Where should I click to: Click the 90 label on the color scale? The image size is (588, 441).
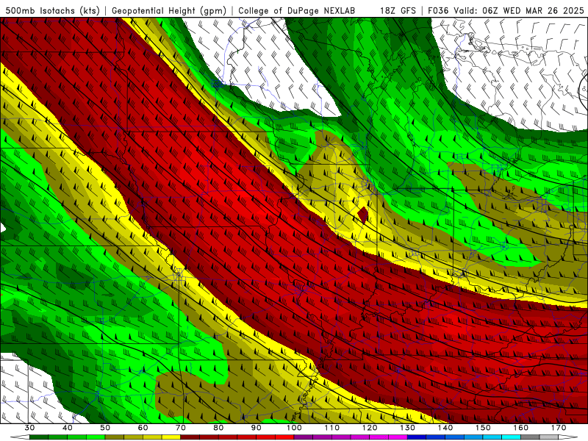256,428
